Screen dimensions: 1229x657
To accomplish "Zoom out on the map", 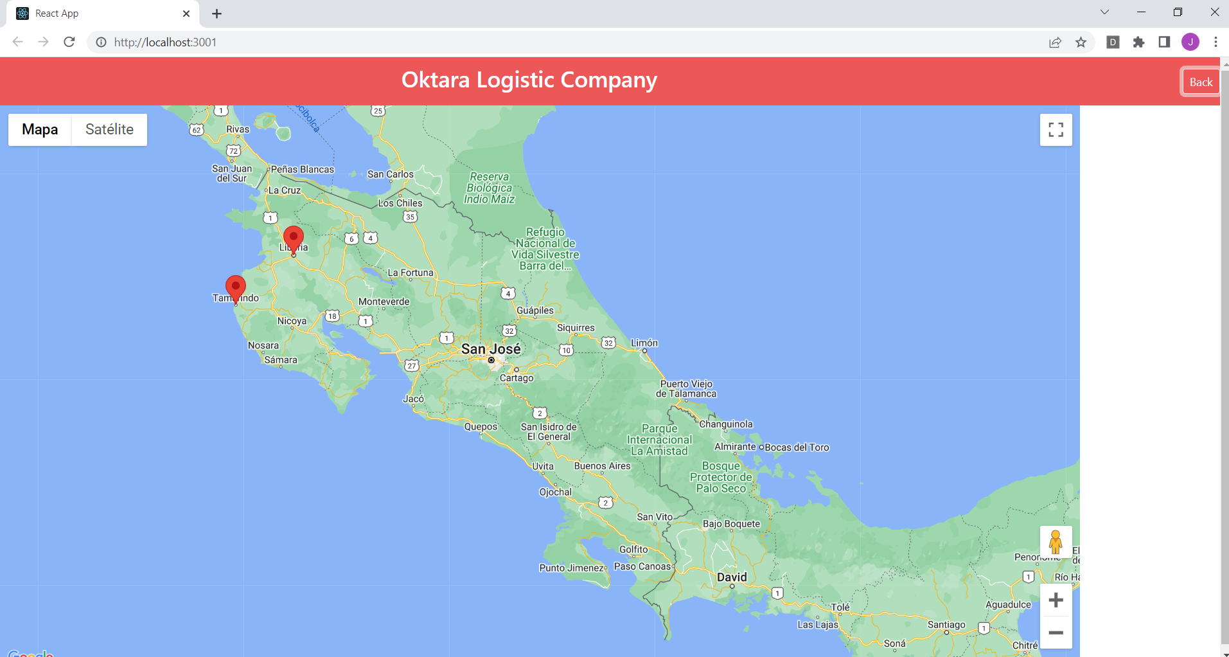I will click(1056, 633).
